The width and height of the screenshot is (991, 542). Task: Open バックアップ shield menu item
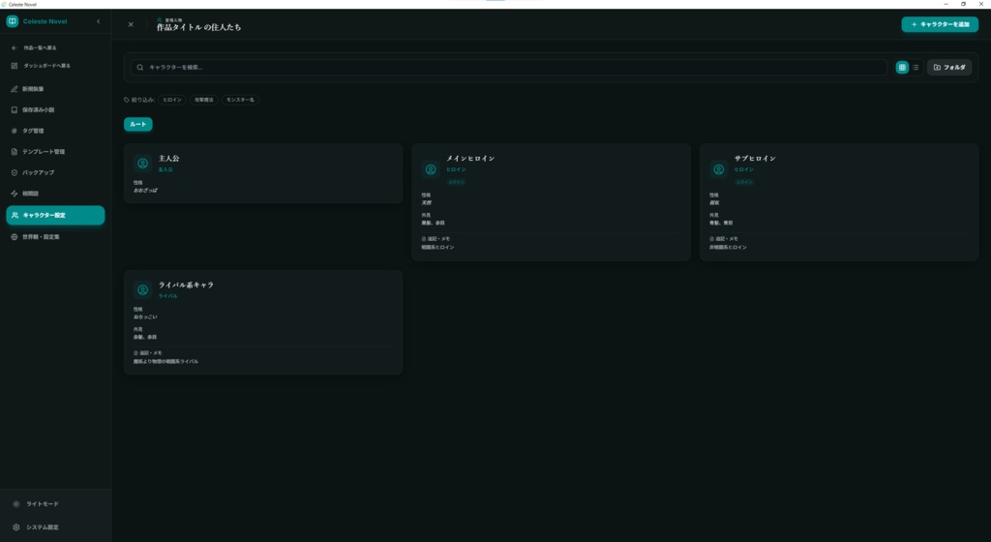click(x=55, y=172)
